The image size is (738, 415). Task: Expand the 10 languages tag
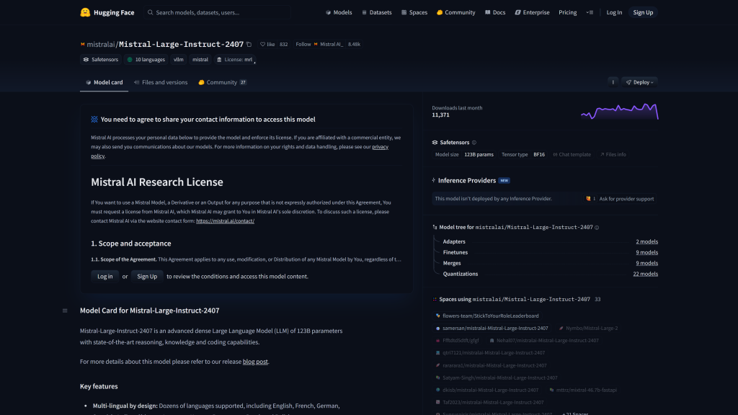[x=146, y=60]
